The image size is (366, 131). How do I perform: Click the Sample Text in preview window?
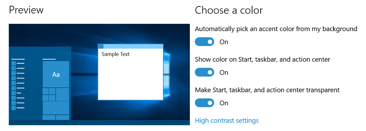click(115, 54)
